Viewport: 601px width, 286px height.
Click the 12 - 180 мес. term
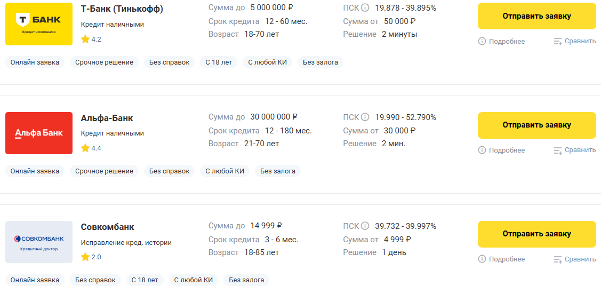(x=288, y=130)
